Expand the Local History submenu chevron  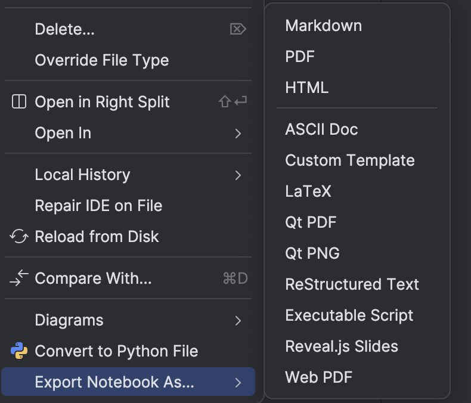tap(238, 175)
